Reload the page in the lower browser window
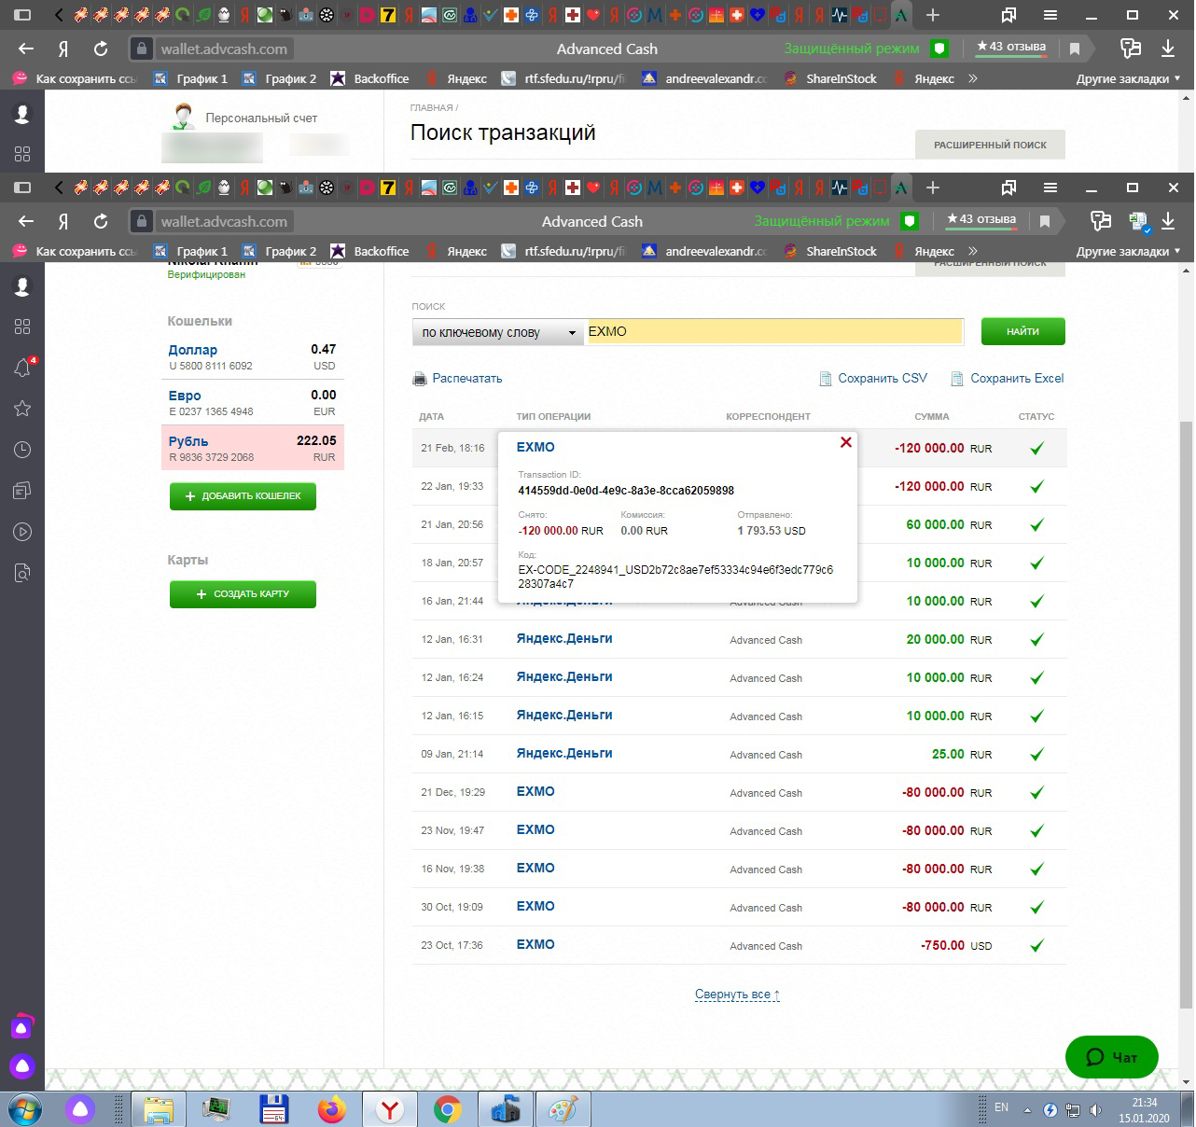 101,221
